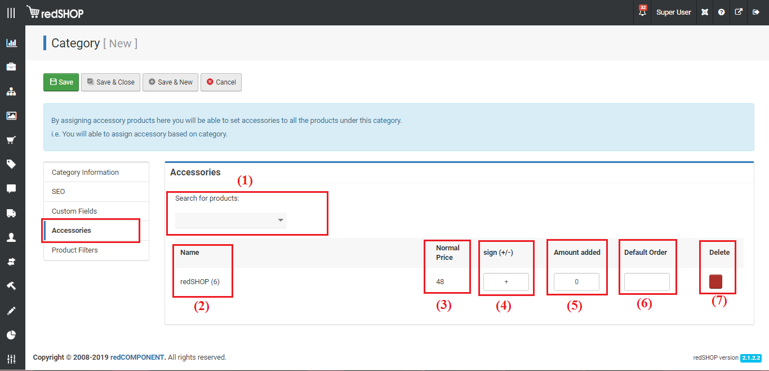
Task: Click the Normal Price value 48
Action: pyautogui.click(x=440, y=282)
